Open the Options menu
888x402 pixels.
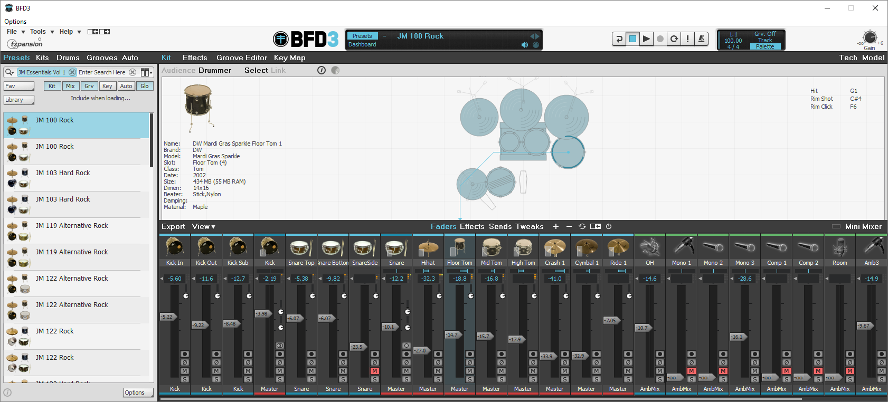[15, 22]
